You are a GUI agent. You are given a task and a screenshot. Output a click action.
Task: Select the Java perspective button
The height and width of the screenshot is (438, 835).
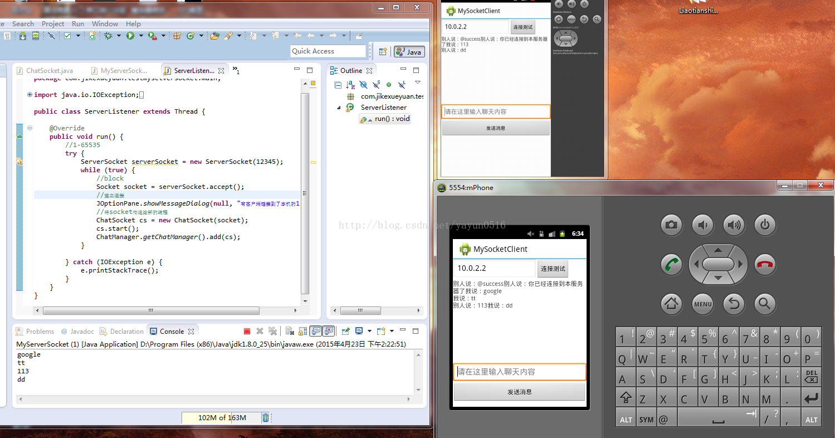[409, 51]
